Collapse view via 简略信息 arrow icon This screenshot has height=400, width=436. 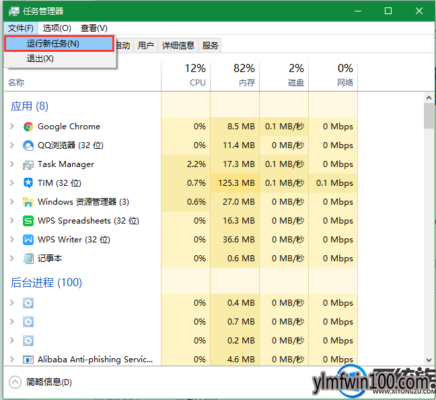(15, 382)
